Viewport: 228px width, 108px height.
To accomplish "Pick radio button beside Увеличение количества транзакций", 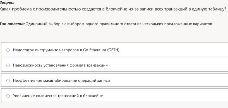I will (x=8, y=96).
